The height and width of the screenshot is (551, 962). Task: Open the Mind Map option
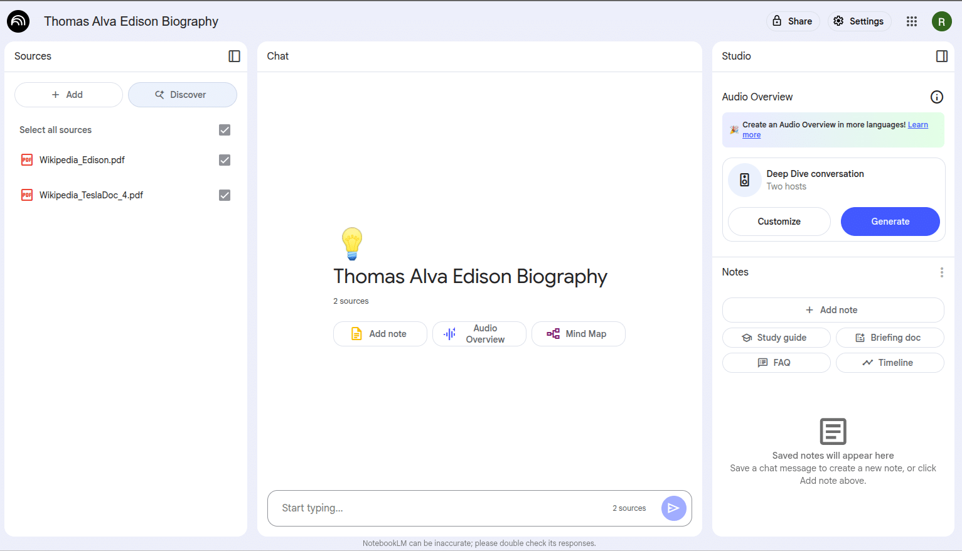(x=578, y=334)
